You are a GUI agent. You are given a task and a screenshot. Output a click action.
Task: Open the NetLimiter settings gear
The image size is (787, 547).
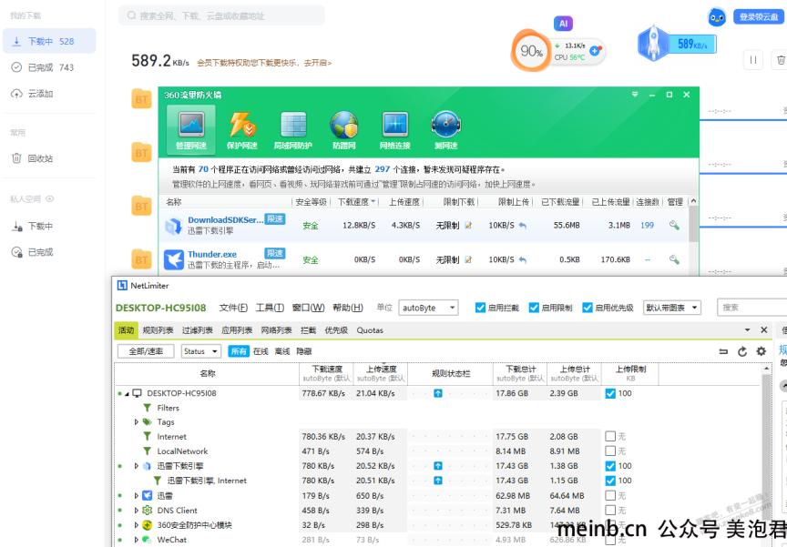761,351
